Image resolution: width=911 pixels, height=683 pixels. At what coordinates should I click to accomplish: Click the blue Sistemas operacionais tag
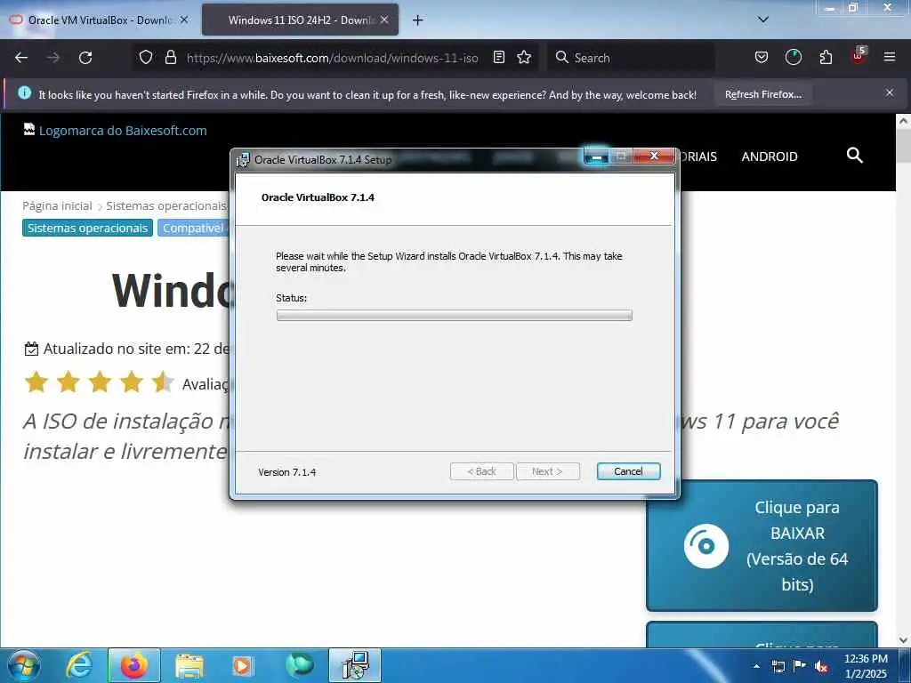click(88, 228)
